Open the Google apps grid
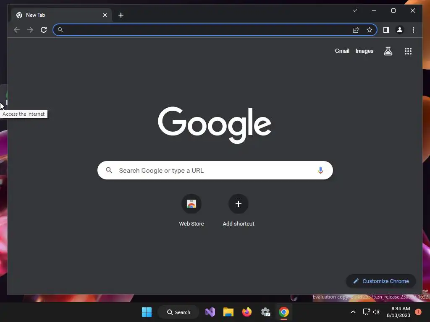The image size is (430, 322). pyautogui.click(x=408, y=51)
